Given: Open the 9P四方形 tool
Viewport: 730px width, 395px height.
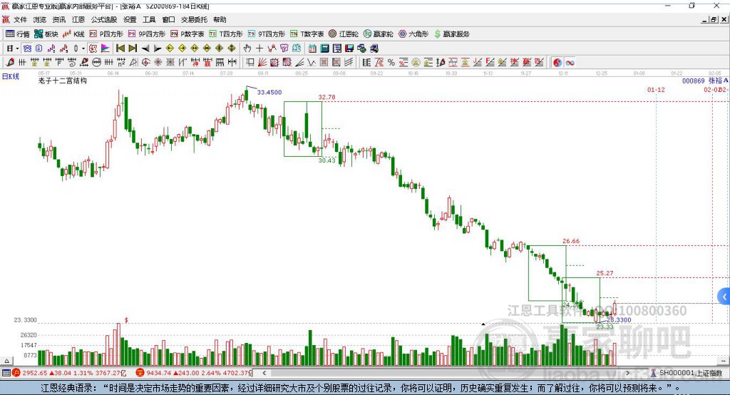Looking at the screenshot, I should pos(147,34).
